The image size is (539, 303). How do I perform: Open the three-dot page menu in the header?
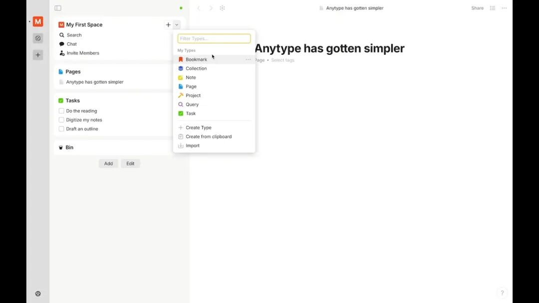pyautogui.click(x=504, y=8)
